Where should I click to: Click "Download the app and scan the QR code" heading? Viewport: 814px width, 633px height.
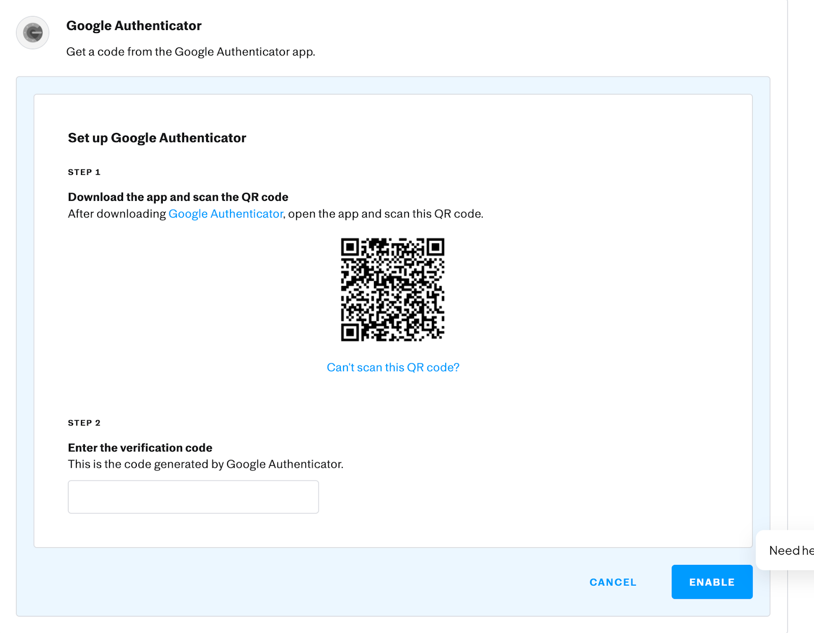point(178,197)
